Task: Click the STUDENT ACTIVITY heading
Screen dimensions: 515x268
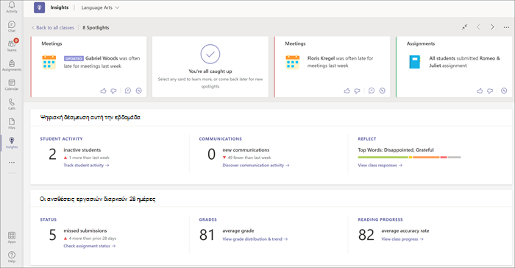Action: 61,138
